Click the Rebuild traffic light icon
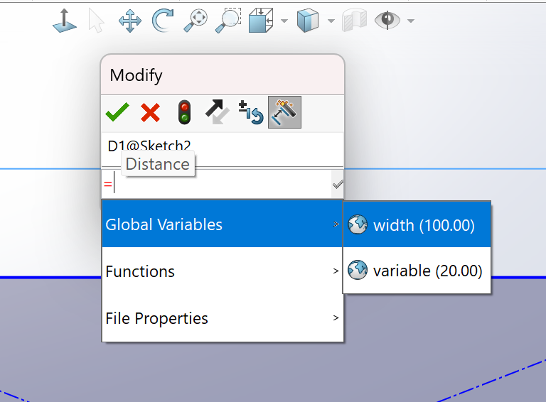 184,112
